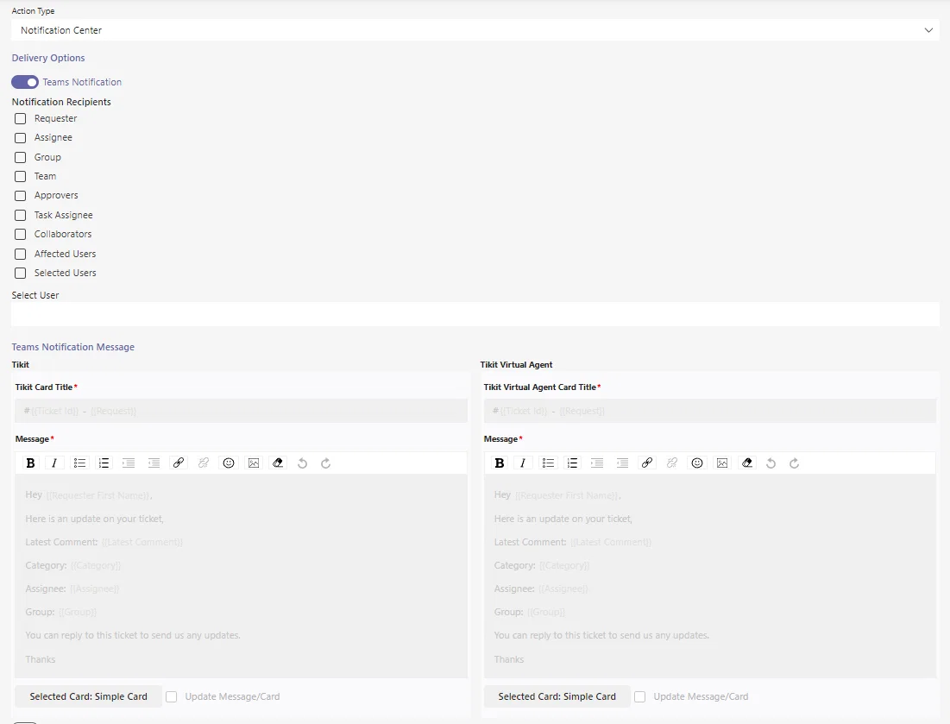Apply bold in the Tikit message toolbar
This screenshot has height=724, width=950.
coord(30,463)
